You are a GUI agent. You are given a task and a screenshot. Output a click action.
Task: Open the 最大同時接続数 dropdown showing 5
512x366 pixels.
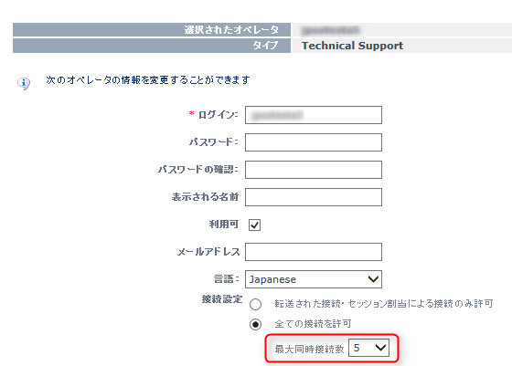tap(368, 348)
